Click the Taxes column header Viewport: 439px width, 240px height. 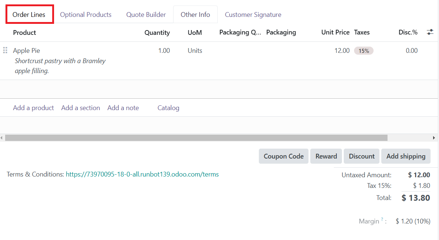[362, 32]
